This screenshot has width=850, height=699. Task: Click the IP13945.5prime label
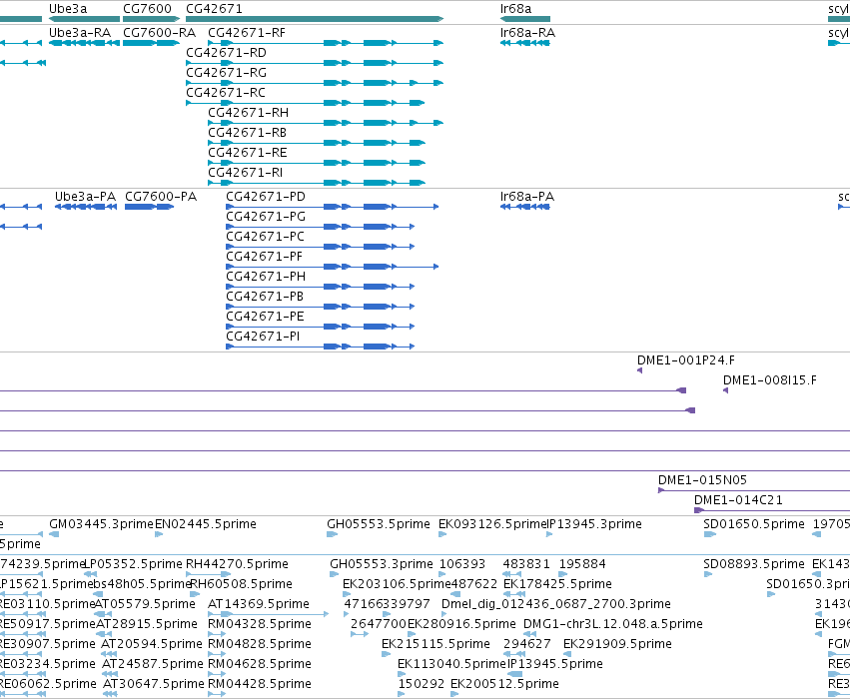[x=554, y=664]
